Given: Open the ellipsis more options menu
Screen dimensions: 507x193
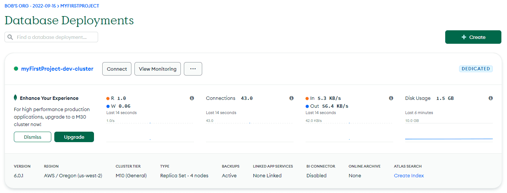Looking at the screenshot, I should click(x=193, y=69).
